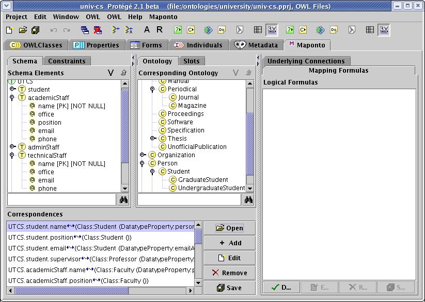Click the Open project folder icon in toolbar
Image resolution: width=425 pixels, height=302 pixels.
click(23, 30)
